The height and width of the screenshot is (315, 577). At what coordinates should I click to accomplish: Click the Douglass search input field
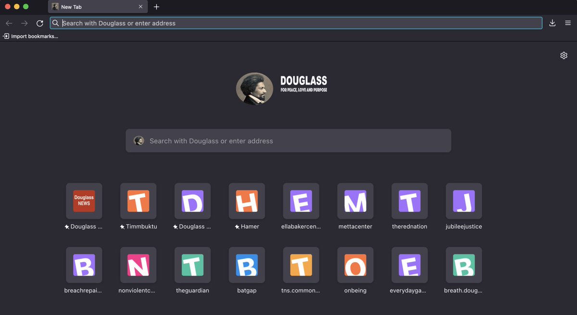tap(288, 140)
